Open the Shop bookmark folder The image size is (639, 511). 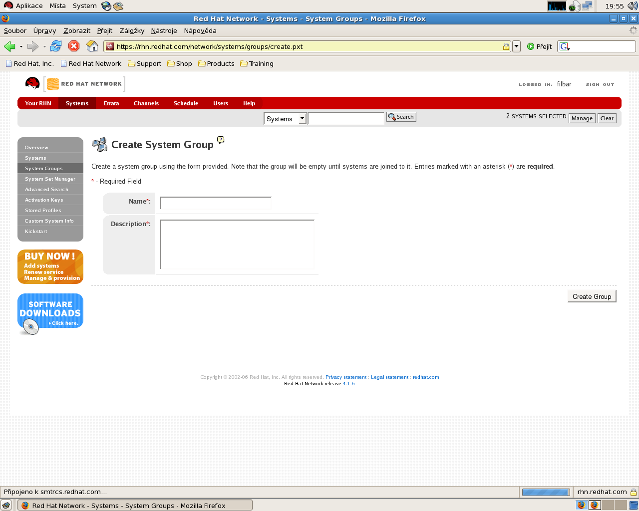click(180, 64)
